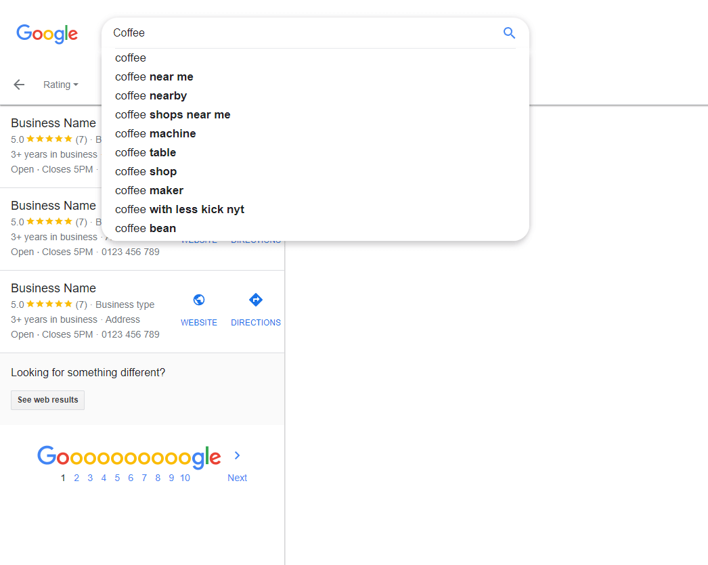This screenshot has width=708, height=565.
Task: Select the "coffee" suggestion
Action: [x=315, y=58]
